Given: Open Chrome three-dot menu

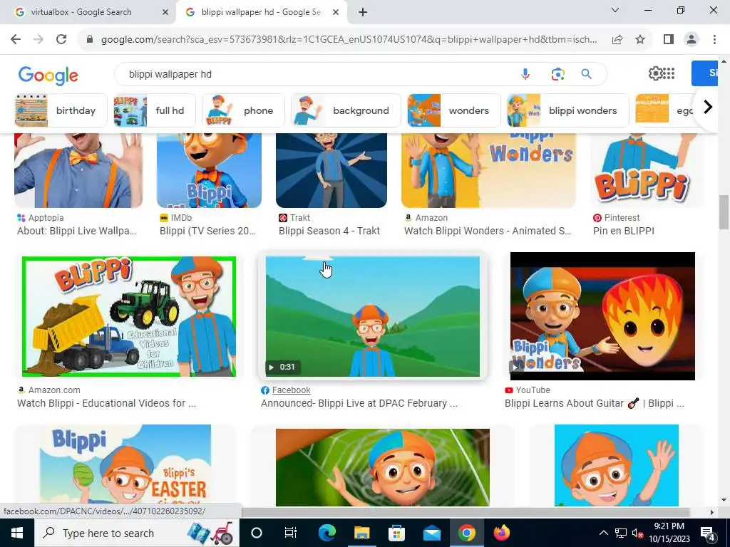Looking at the screenshot, I should coord(714,40).
